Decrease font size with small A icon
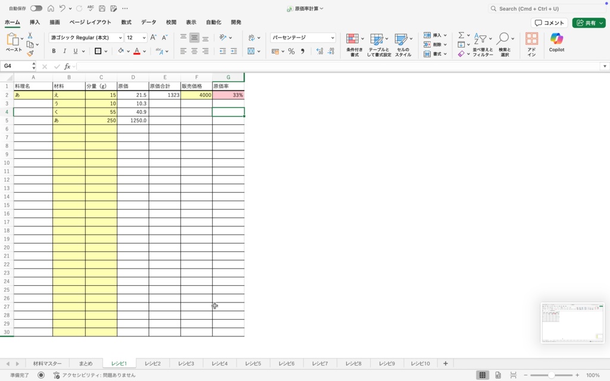The height and width of the screenshot is (381, 610). [x=164, y=38]
